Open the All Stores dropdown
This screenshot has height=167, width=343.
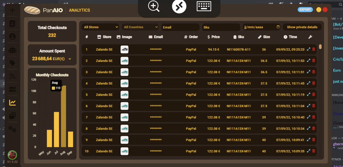coord(100,27)
